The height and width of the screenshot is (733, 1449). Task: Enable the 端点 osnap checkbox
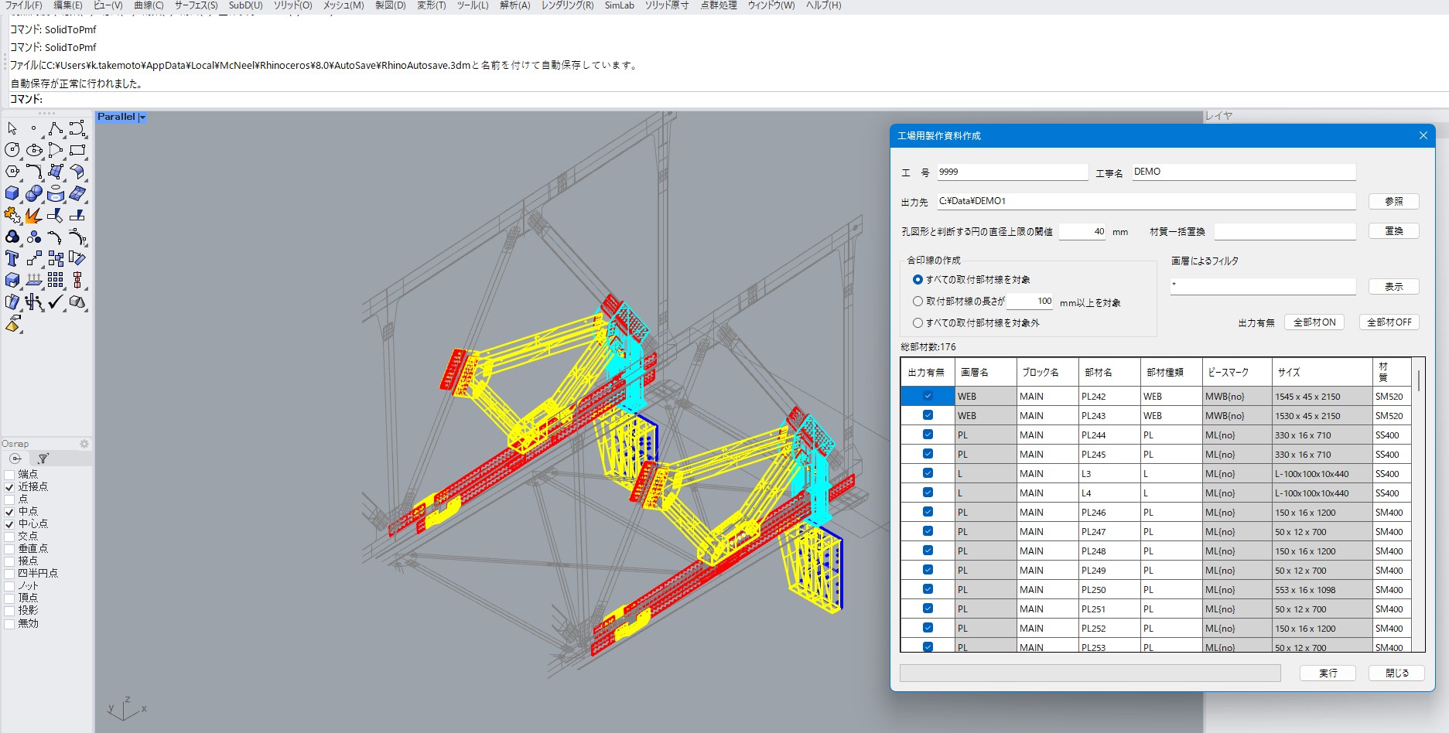click(10, 475)
